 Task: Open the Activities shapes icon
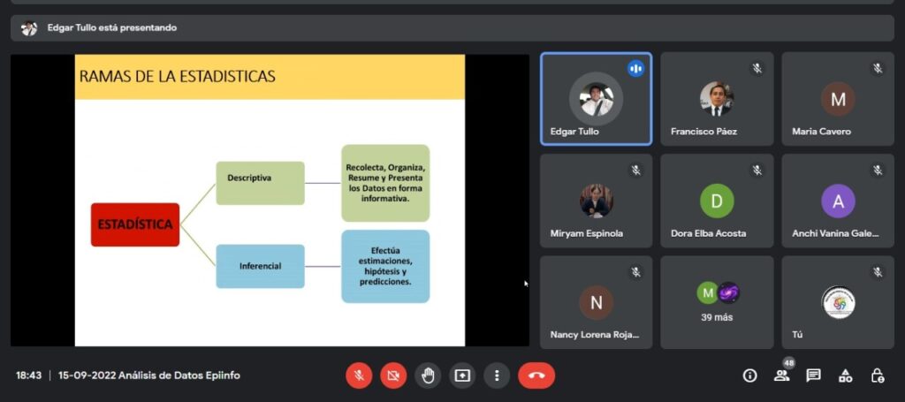[845, 376]
